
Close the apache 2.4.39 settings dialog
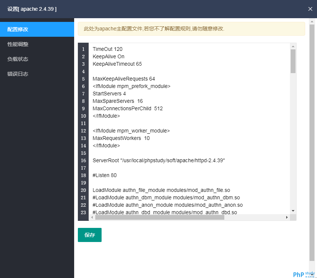tap(310, 9)
